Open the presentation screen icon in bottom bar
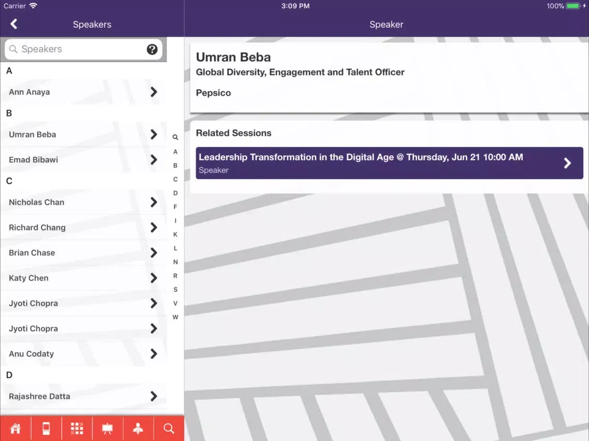Screen dimensions: 589x441 pyautogui.click(x=107, y=428)
